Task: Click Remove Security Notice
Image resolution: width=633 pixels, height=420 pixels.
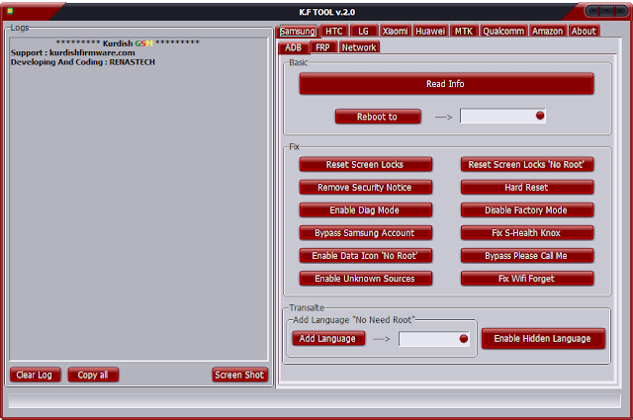Action: [x=365, y=187]
